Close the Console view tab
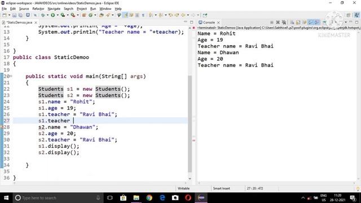Image resolution: width=361 pixels, height=203 pixels. click(x=218, y=23)
